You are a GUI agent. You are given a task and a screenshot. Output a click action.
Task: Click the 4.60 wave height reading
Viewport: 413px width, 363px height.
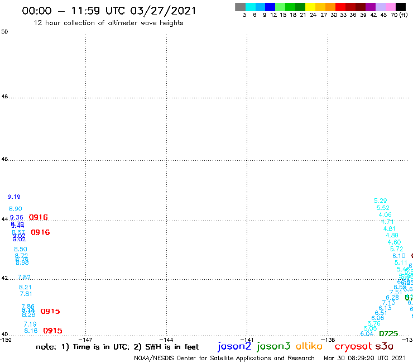[x=394, y=242]
